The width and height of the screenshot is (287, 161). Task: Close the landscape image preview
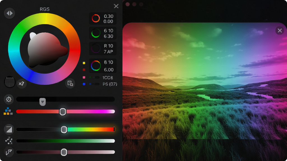(x=280, y=30)
